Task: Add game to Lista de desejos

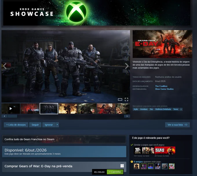Action: coord(16,125)
